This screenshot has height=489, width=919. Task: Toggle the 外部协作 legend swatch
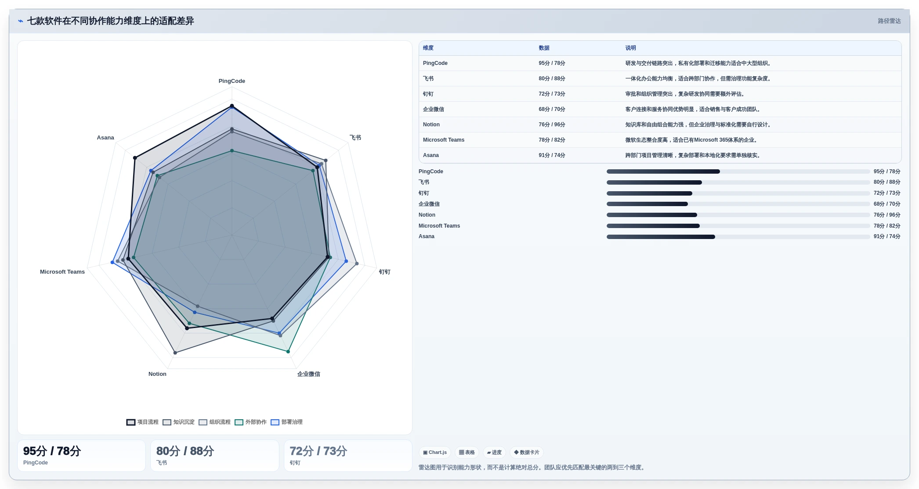tap(239, 422)
